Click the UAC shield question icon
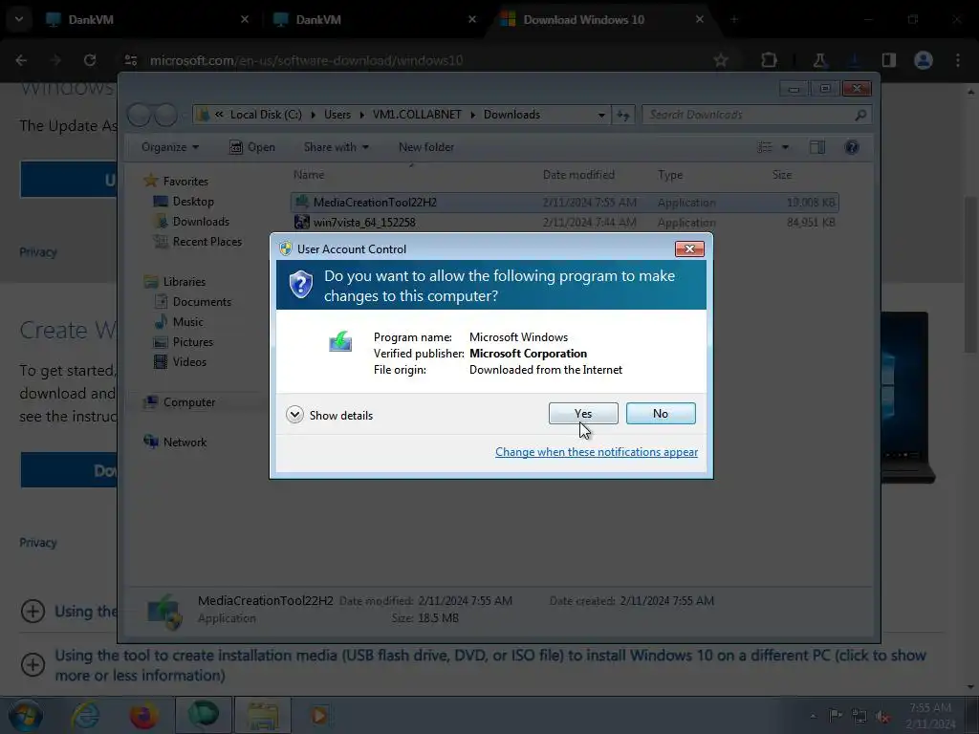The image size is (979, 734). pyautogui.click(x=300, y=285)
